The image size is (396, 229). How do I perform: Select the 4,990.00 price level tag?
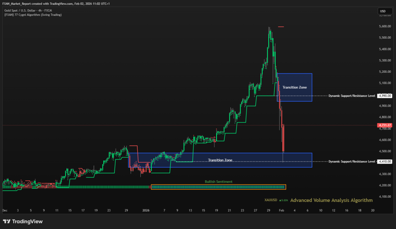385,96
